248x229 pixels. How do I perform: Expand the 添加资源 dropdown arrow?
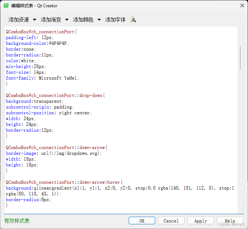tap(34, 20)
